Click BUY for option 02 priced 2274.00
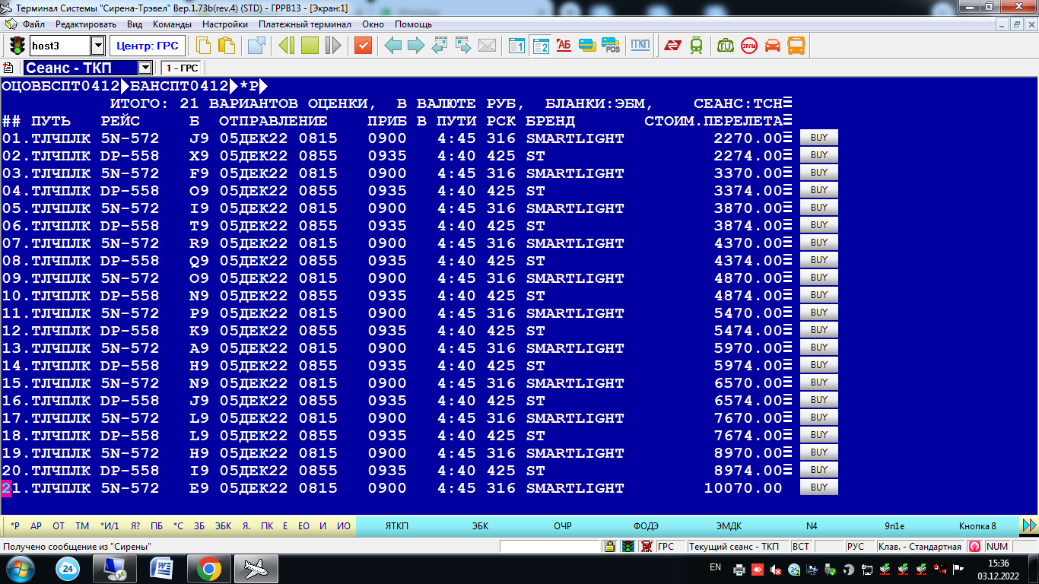Viewport: 1039px width, 584px height. (x=819, y=155)
